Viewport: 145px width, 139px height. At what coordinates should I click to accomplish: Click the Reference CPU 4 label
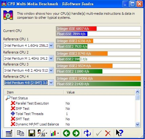pos(16,77)
